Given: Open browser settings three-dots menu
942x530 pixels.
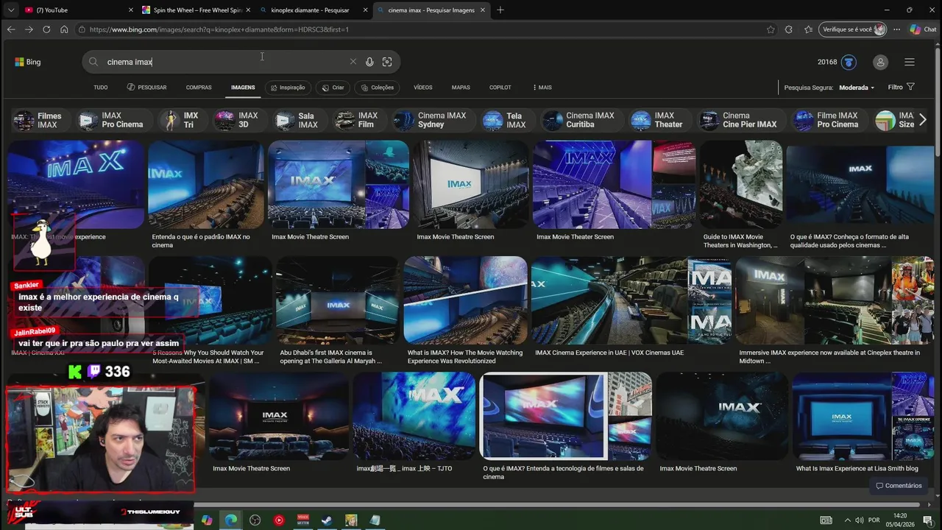Looking at the screenshot, I should coord(896,29).
